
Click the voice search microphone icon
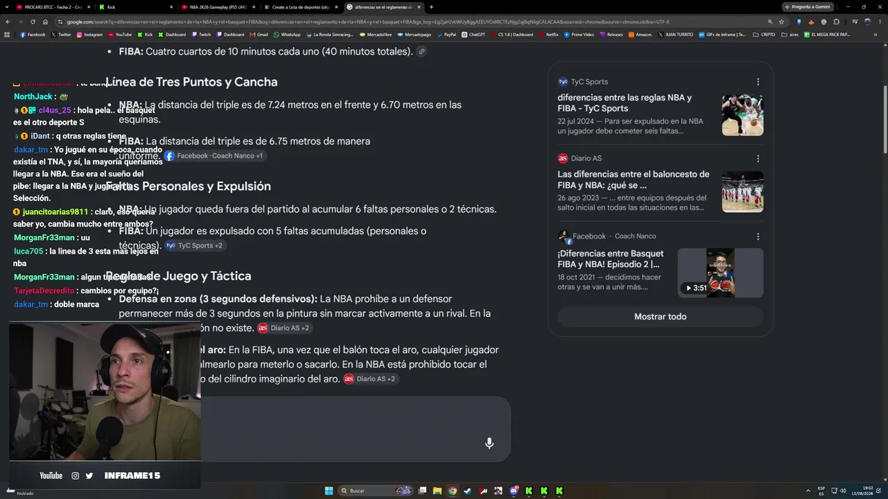489,443
